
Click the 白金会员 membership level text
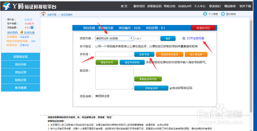tap(24, 37)
